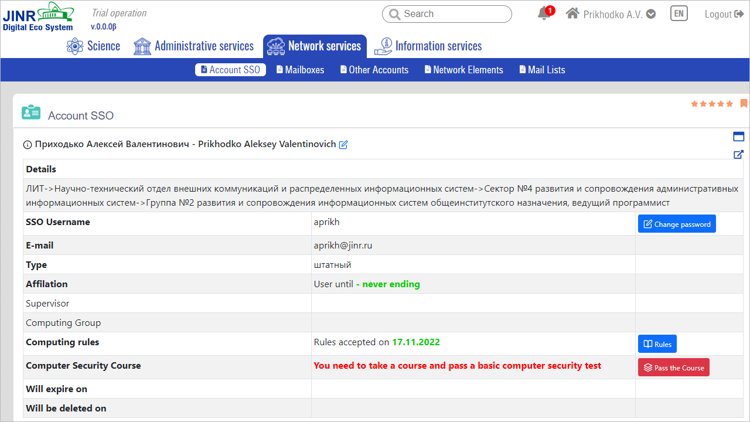Click the home icon beside Prikhodko A.V.

coord(572,13)
